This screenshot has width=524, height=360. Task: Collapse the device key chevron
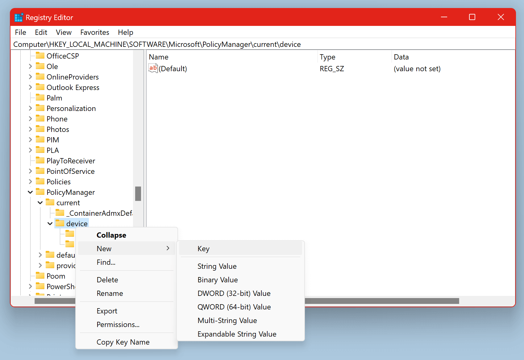(x=50, y=223)
